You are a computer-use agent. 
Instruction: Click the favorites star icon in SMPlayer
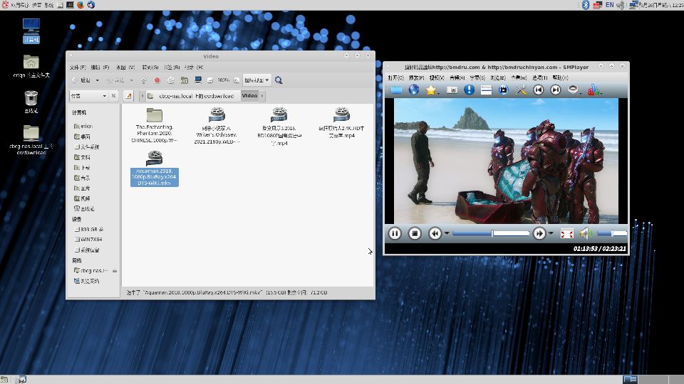(431, 90)
